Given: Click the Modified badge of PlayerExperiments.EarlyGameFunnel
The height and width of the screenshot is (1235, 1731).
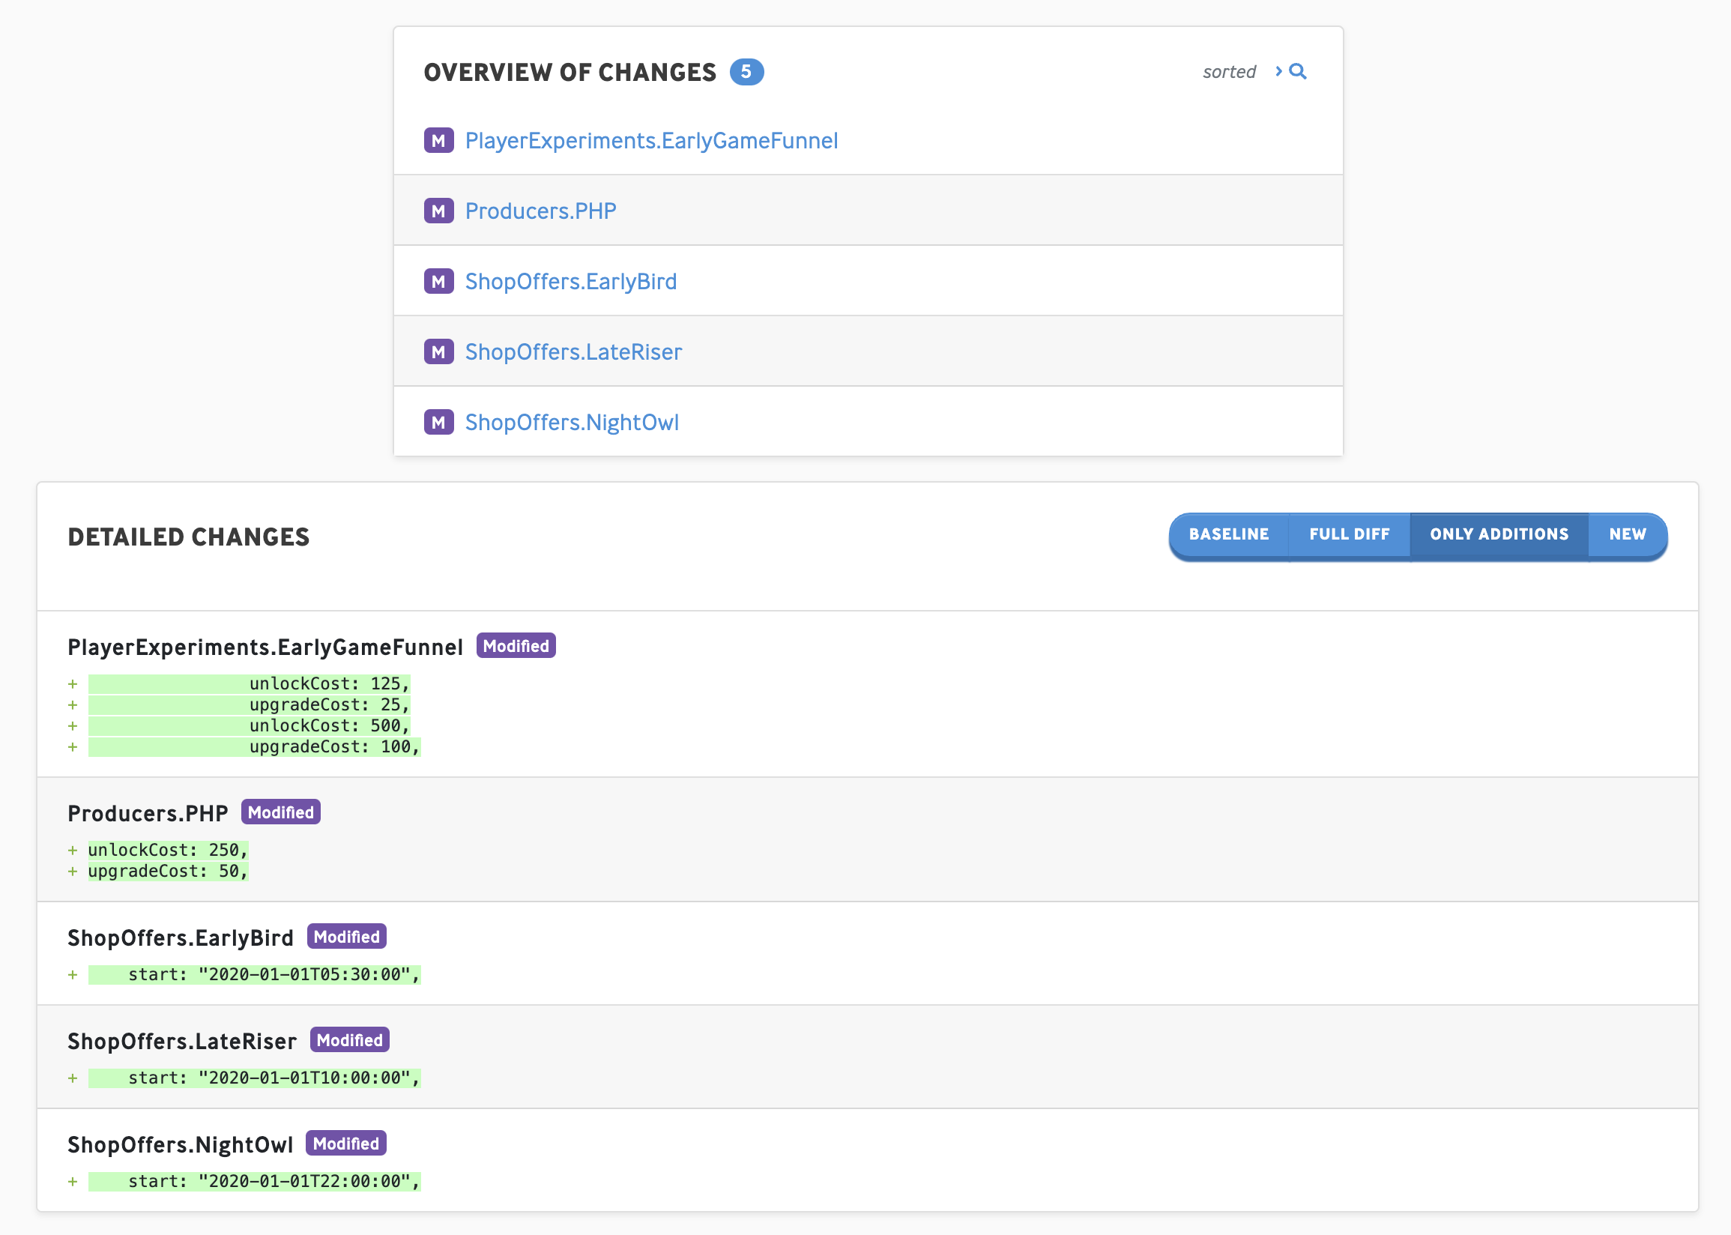Looking at the screenshot, I should (516, 646).
